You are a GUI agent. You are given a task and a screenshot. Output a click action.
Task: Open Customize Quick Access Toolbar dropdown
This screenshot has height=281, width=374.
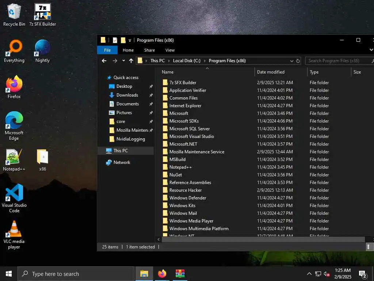[130, 40]
